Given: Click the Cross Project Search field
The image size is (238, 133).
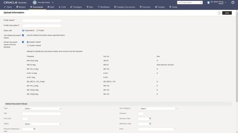Looking at the screenshot, I should click(x=188, y=3).
